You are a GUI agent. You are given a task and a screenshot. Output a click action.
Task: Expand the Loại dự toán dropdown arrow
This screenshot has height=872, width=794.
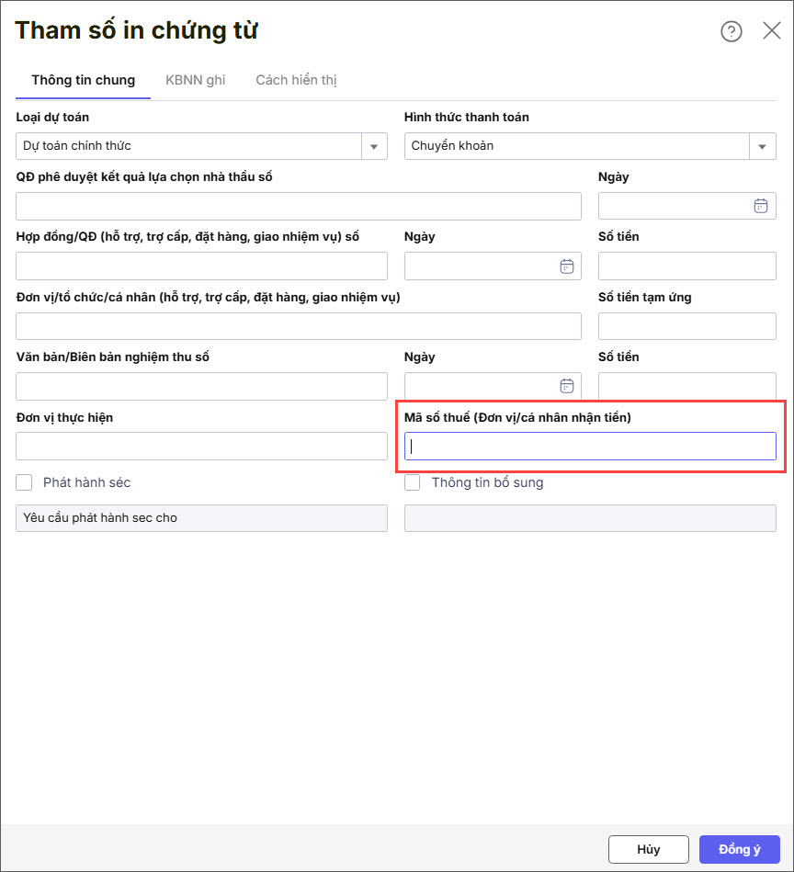[x=374, y=146]
